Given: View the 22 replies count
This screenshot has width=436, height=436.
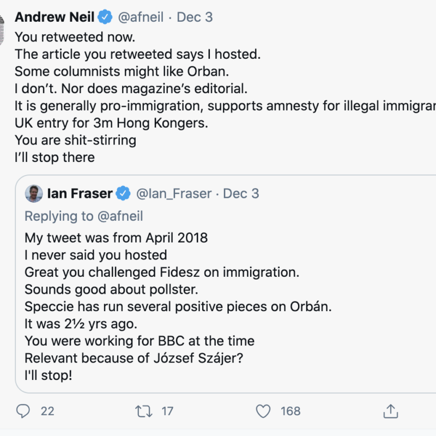Looking at the screenshot, I should click(x=47, y=411).
